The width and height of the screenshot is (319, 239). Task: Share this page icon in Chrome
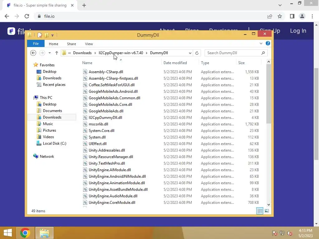pos(270,16)
